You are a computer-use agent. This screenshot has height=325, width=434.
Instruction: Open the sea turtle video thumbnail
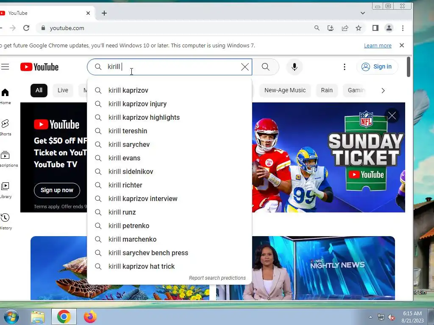pos(58,268)
